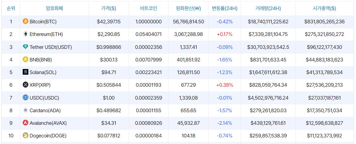Click Ethereum won value 3,067,288.98
Image resolution: width=356 pixels, height=144 pixels.
coord(188,34)
